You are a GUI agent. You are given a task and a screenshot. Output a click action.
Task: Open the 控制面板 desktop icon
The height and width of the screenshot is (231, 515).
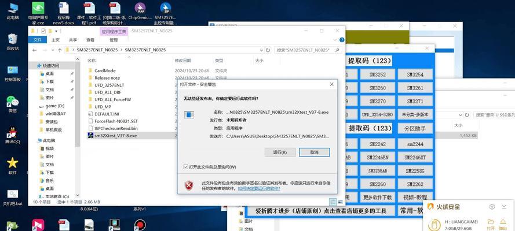13,73
